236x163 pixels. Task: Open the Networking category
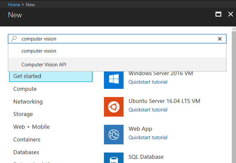pyautogui.click(x=28, y=102)
